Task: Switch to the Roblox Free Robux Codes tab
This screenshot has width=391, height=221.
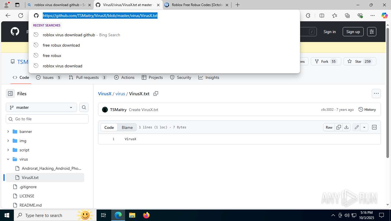Action: pos(197,5)
